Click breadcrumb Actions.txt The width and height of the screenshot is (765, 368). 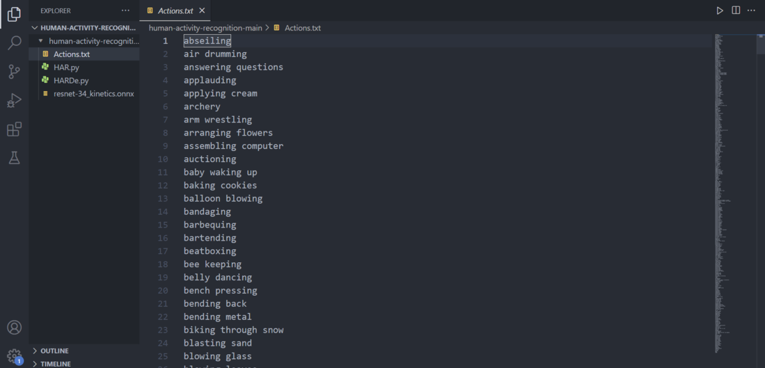303,28
